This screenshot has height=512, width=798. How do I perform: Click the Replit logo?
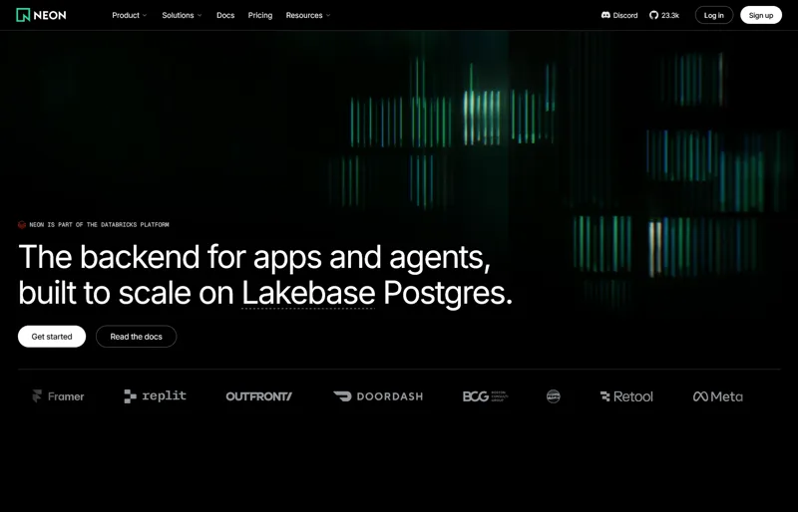pos(156,396)
